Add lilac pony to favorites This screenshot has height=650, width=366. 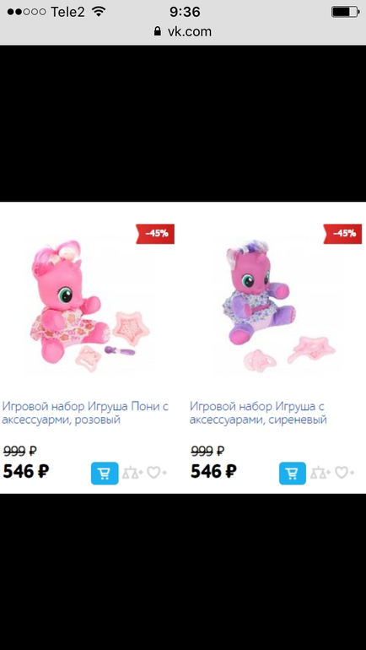click(344, 473)
